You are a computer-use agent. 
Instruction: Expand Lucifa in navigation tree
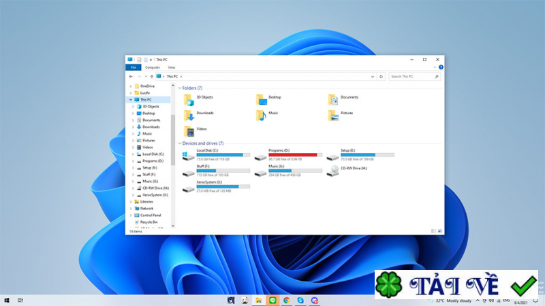click(x=131, y=93)
